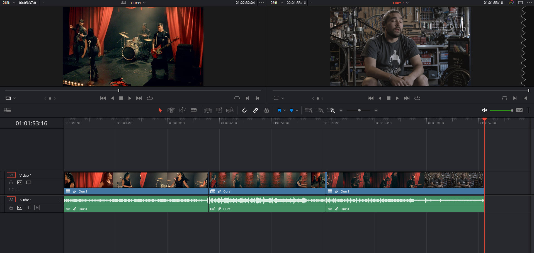Image resolution: width=534 pixels, height=253 pixels.
Task: Click Full Extent Zoom icon
Action: pos(308,110)
